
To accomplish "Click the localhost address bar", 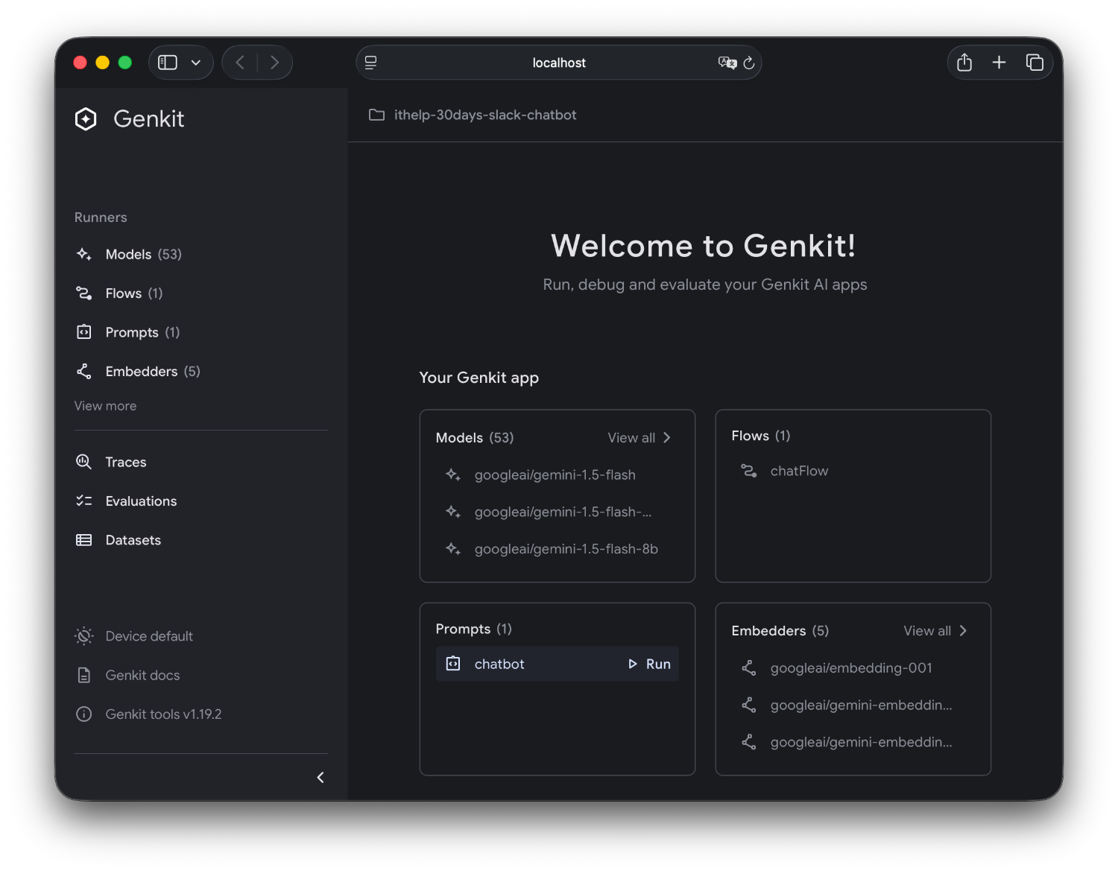I will click(559, 63).
